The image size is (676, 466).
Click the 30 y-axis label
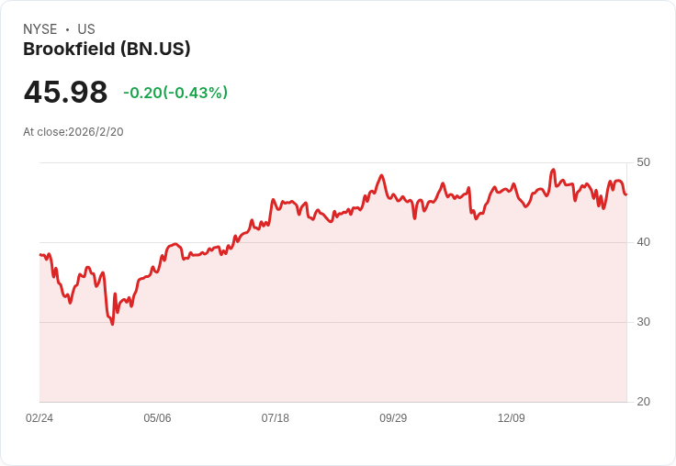tap(643, 322)
